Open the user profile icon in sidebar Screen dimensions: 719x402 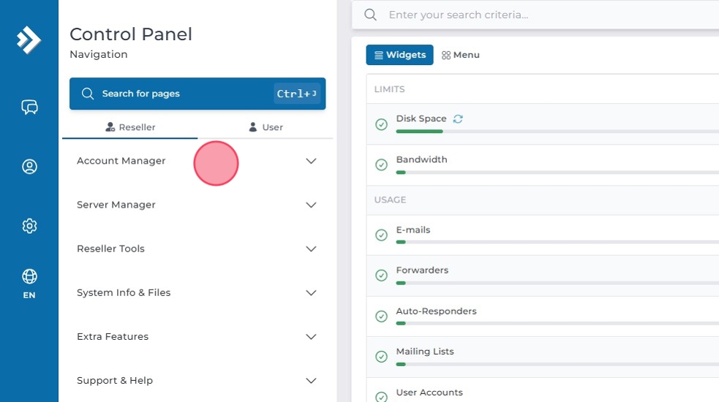(29, 167)
